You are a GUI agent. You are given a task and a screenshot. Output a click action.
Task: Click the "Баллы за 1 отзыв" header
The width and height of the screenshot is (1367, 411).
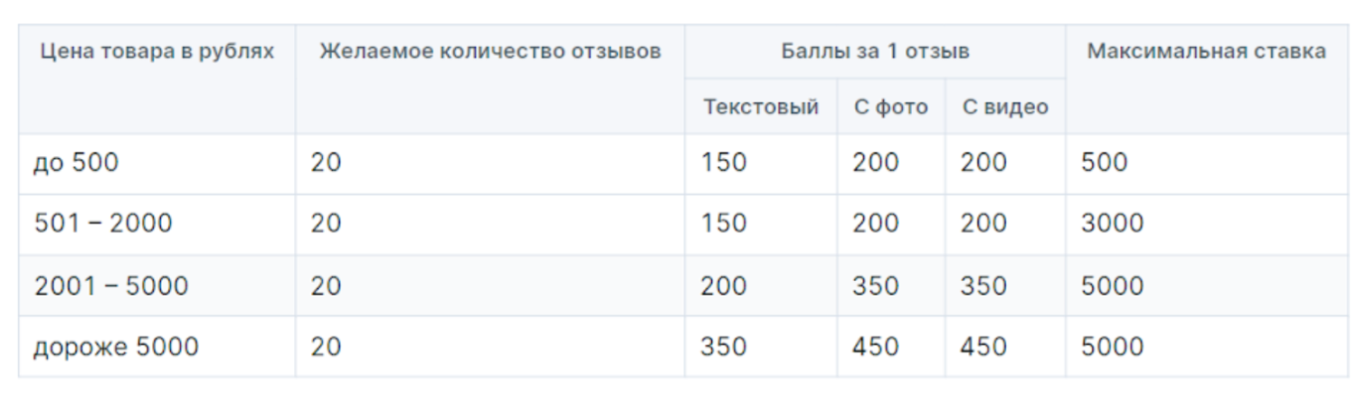pyautogui.click(x=875, y=51)
